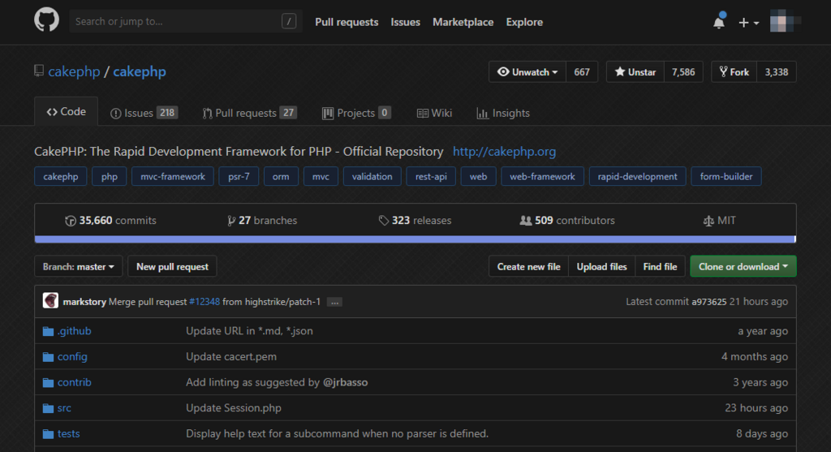Open the cakephp owner link

point(74,71)
